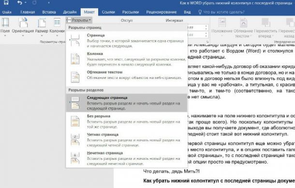This screenshot has height=188, width=295.
Task: Open the Поля (Margins) icon
Action: (5, 22)
